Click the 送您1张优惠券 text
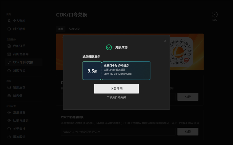The height and width of the screenshot is (145, 233). [91, 56]
